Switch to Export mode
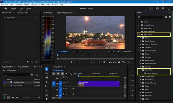Screen dimensions: 173x103 pos(28,9)
